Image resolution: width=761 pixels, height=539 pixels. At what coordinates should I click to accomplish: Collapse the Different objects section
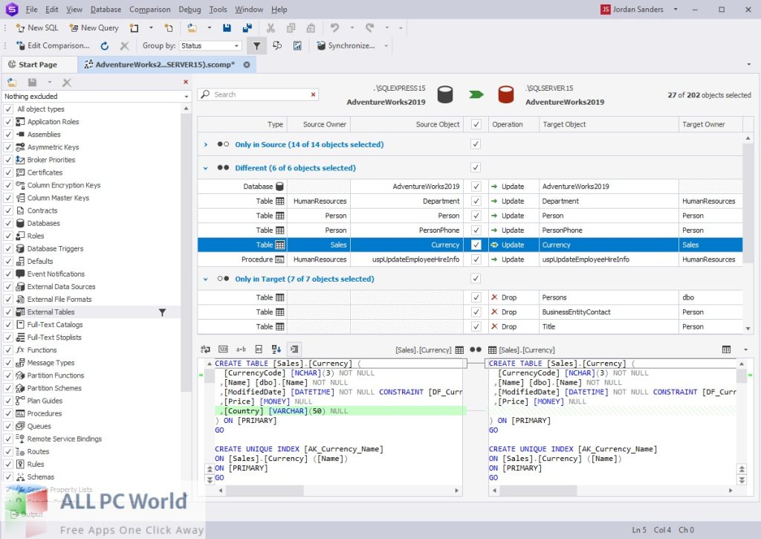click(x=206, y=167)
